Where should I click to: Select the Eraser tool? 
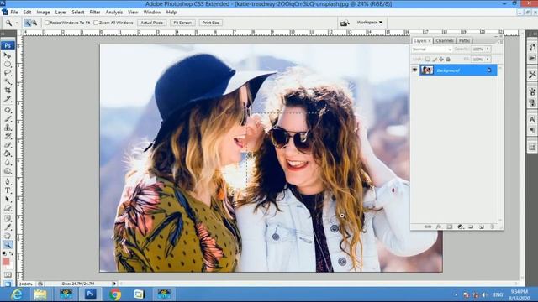tap(8, 145)
